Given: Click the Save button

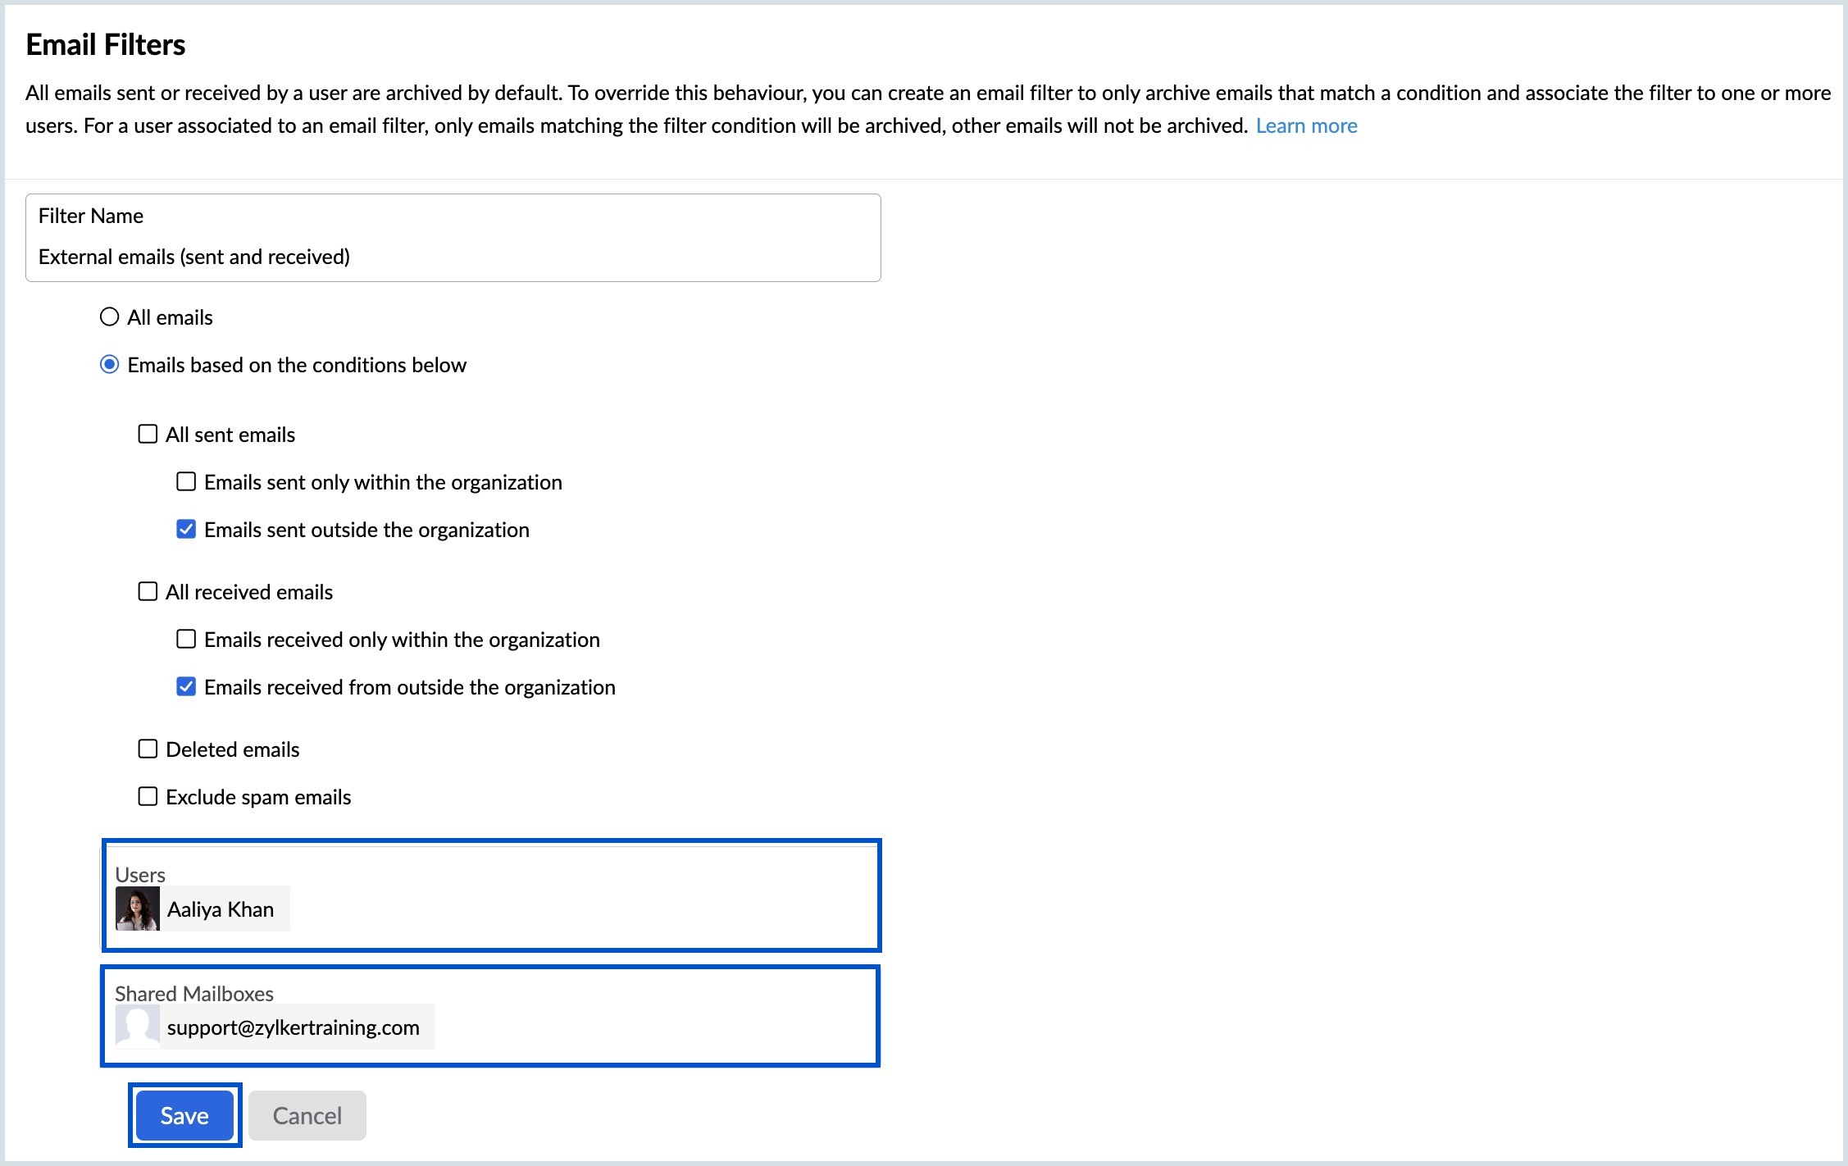Looking at the screenshot, I should [x=184, y=1115].
